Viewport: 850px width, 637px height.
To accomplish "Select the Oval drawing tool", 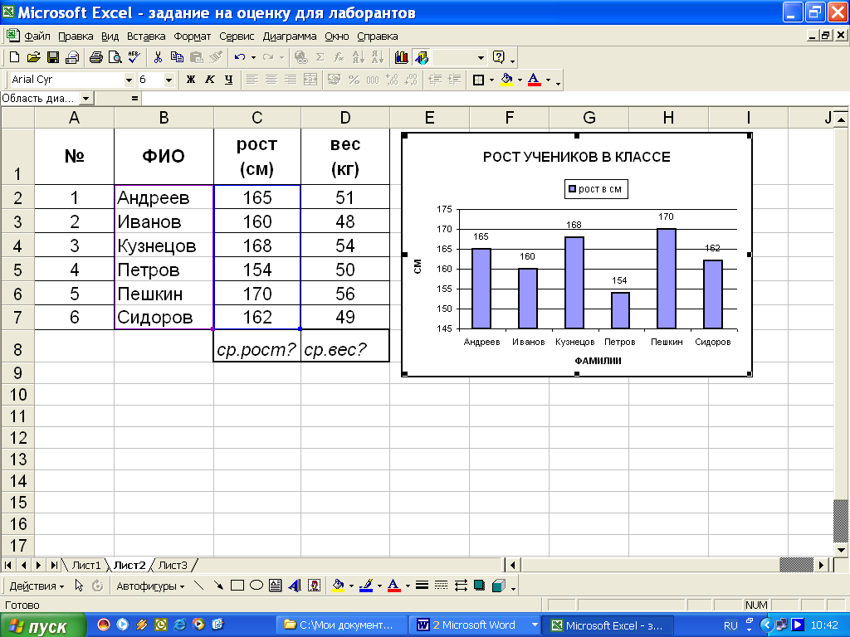I will click(x=256, y=586).
